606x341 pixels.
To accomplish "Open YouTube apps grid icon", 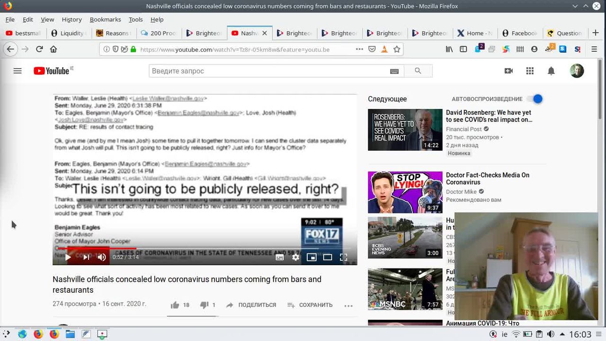I will tap(530, 71).
